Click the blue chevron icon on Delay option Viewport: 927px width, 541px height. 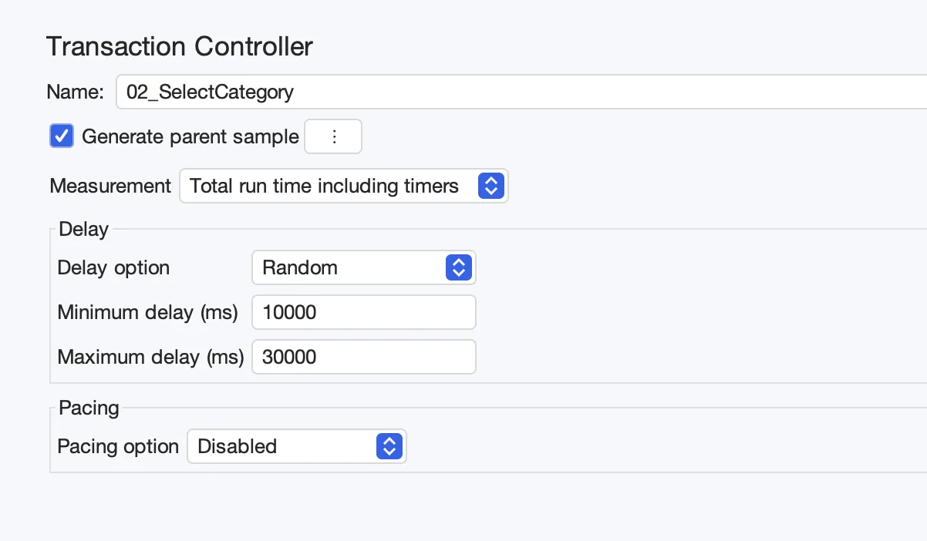coord(458,267)
